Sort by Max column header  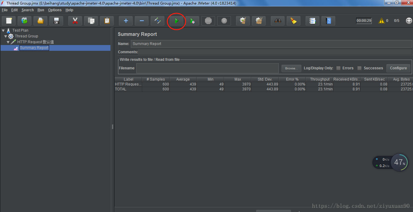[x=238, y=79]
